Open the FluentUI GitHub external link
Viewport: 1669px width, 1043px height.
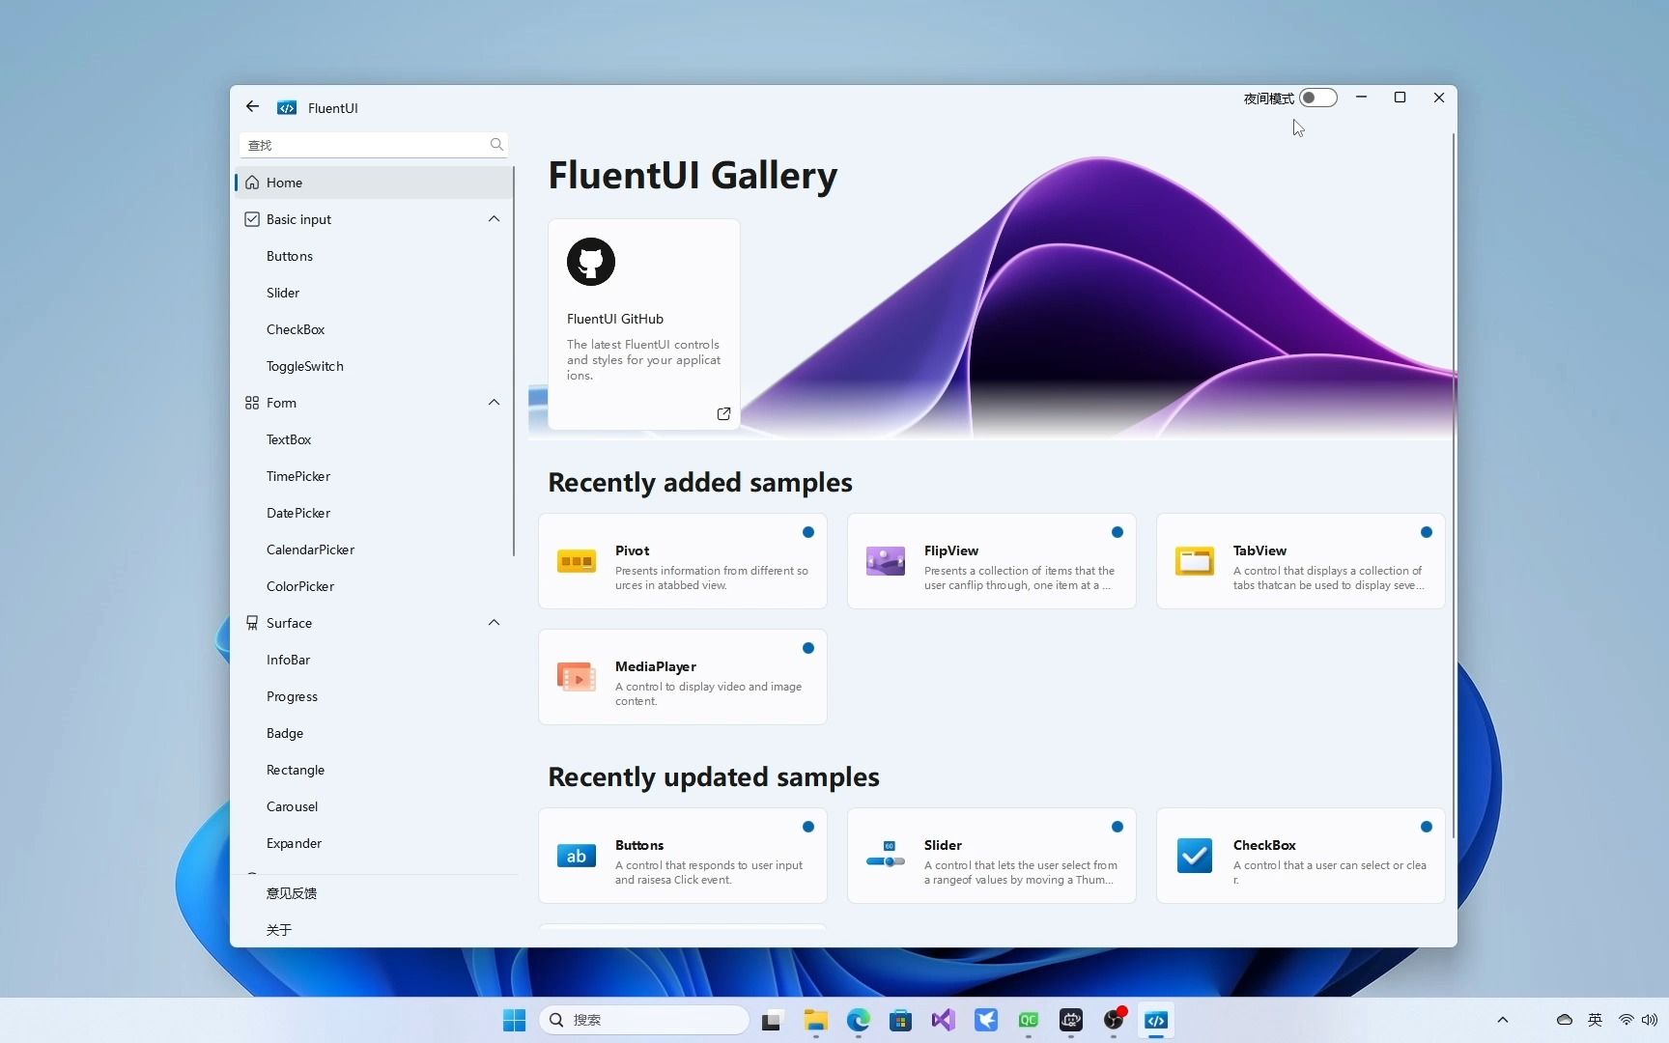724,413
